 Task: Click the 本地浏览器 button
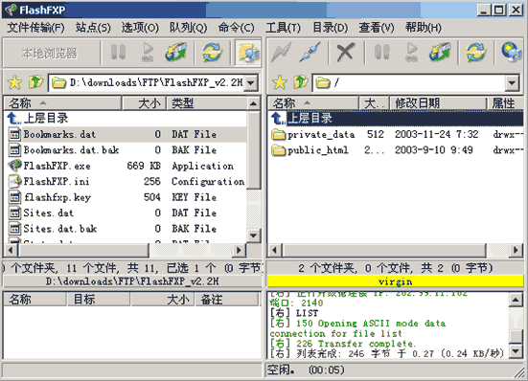pyautogui.click(x=50, y=54)
